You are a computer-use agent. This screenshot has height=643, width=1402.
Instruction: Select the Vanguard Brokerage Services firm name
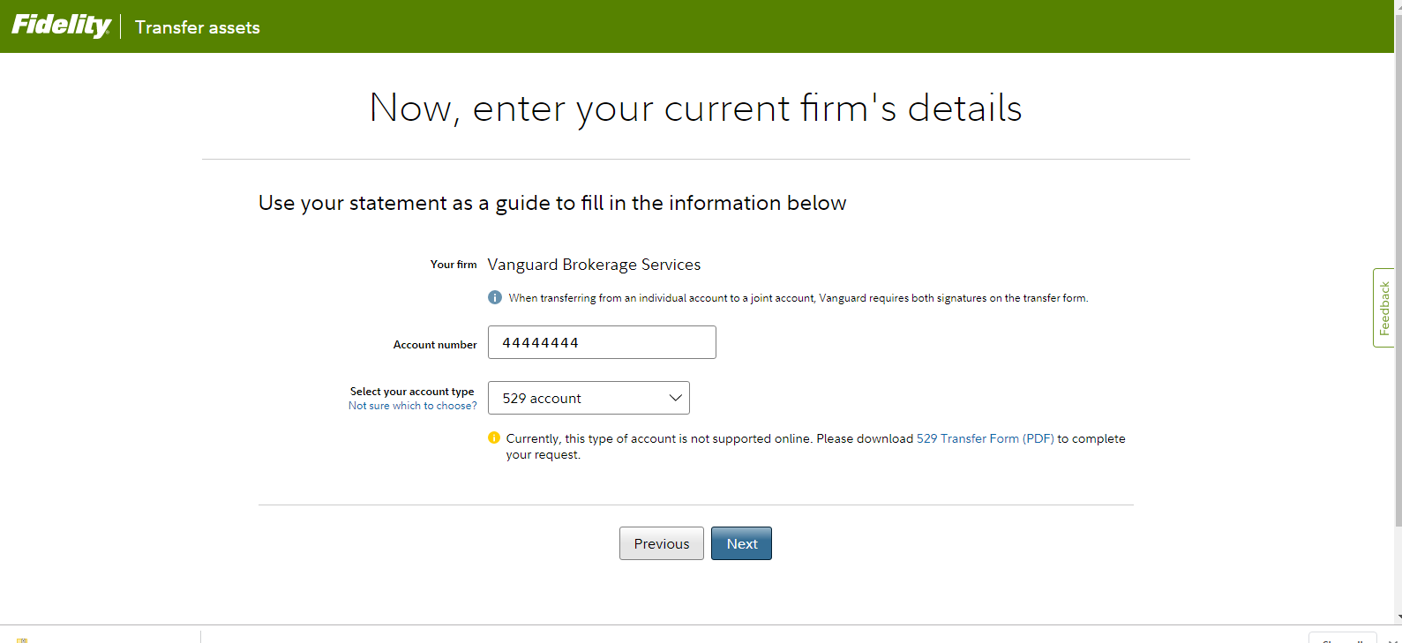coord(594,265)
